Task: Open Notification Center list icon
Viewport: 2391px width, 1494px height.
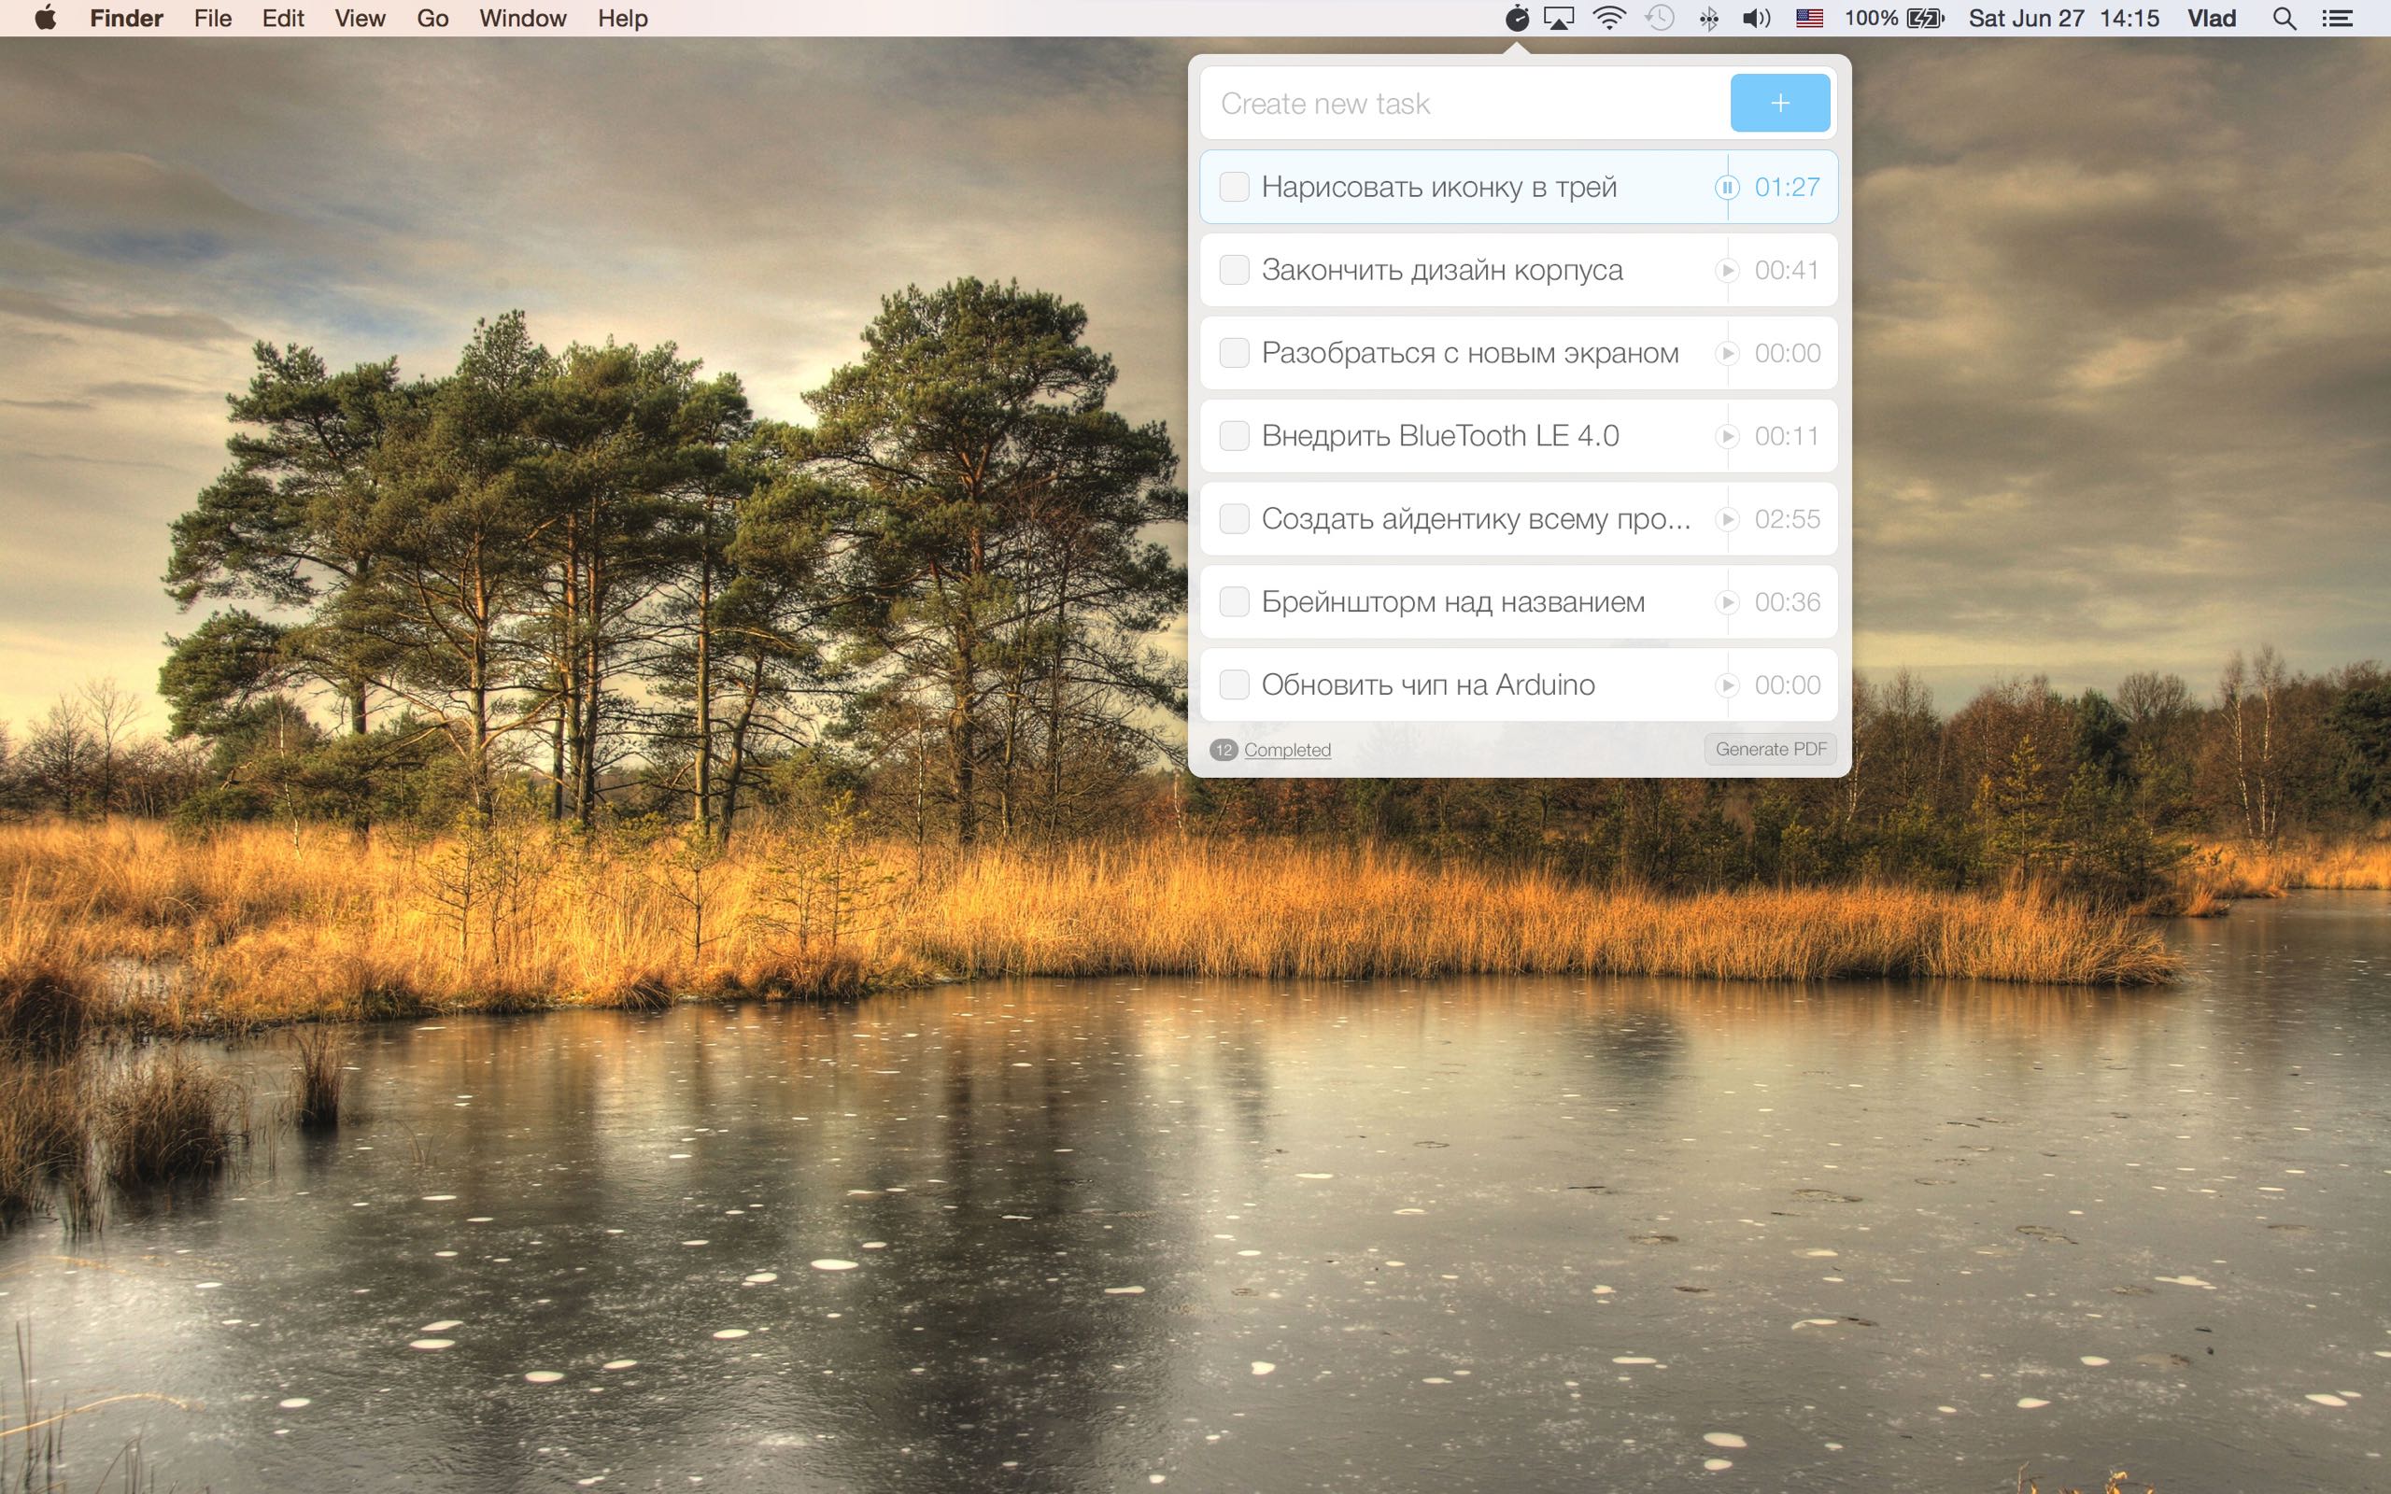Action: click(2337, 18)
